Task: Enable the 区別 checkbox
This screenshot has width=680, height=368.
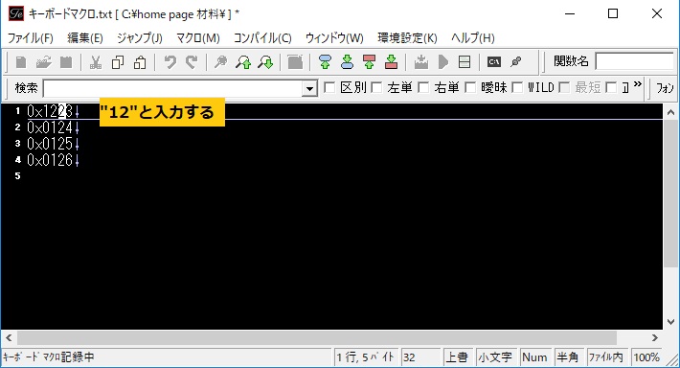Action: 329,87
